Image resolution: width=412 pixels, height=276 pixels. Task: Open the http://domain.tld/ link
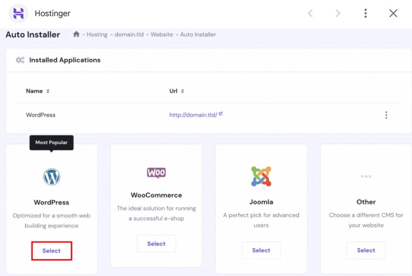click(x=193, y=115)
